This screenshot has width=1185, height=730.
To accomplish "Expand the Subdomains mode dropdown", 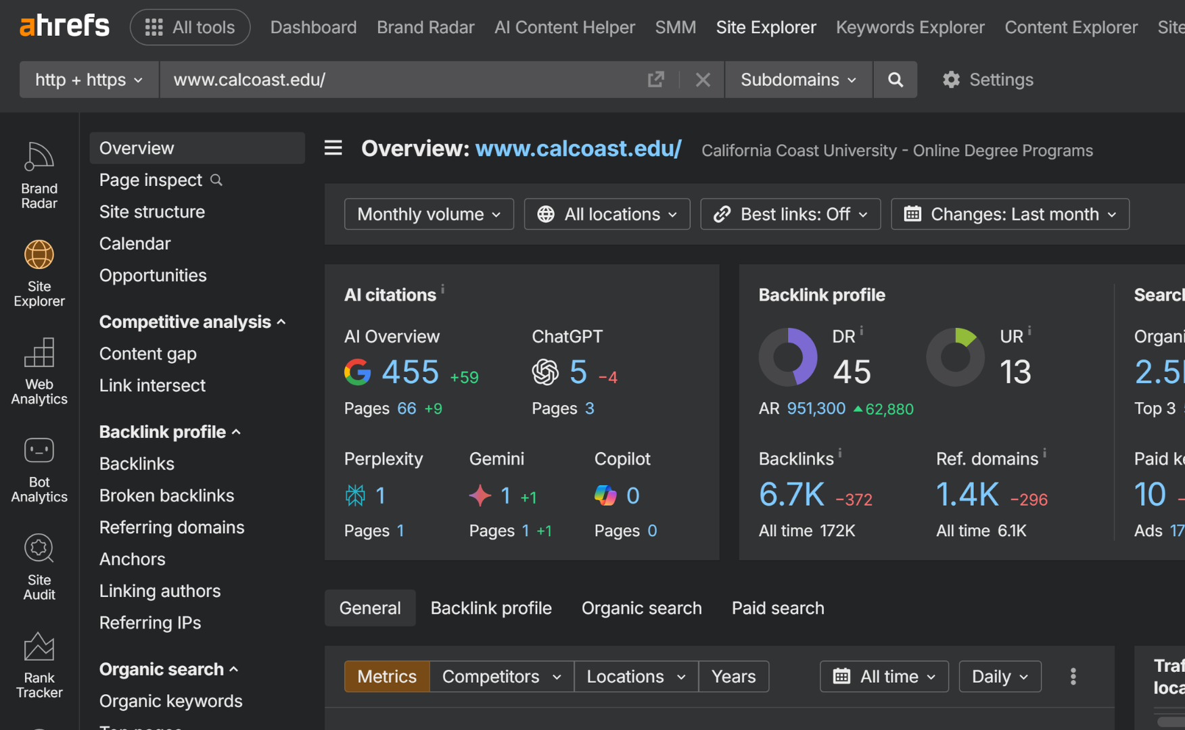I will 798,80.
